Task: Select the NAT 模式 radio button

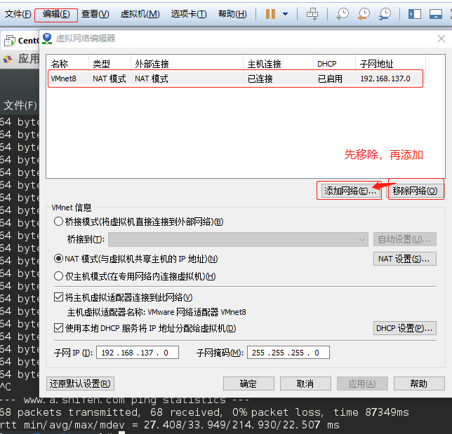Action: (x=58, y=259)
